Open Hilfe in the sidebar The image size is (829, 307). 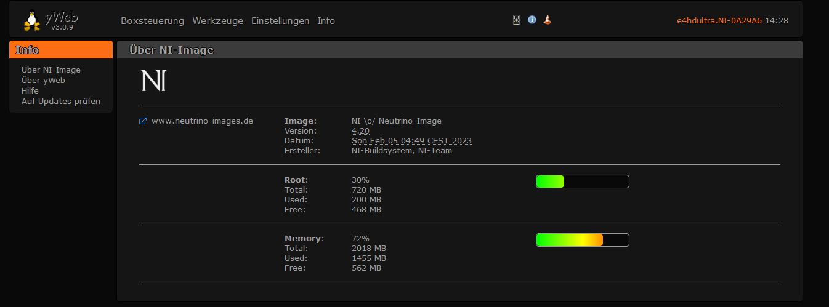tap(30, 91)
